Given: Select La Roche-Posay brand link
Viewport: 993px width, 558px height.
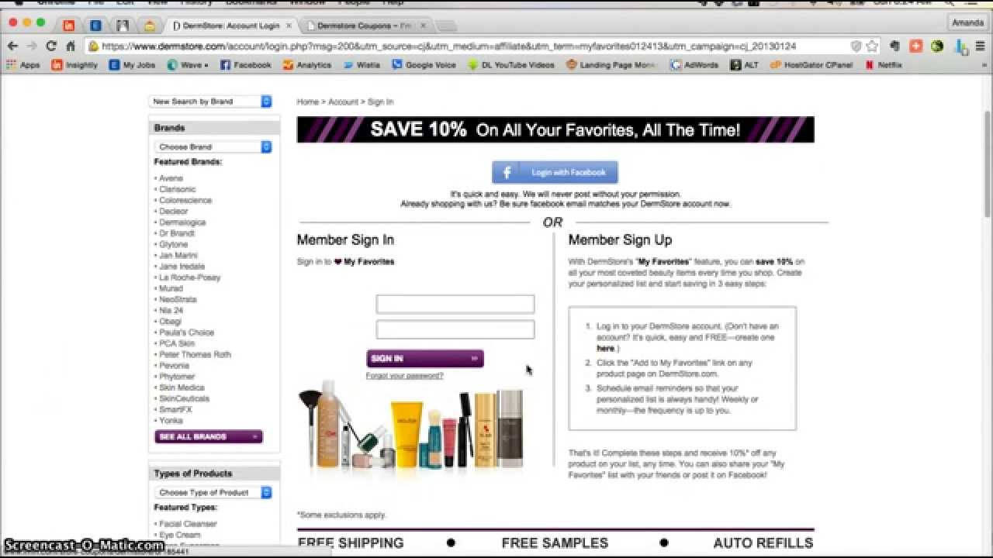Looking at the screenshot, I should tap(189, 277).
